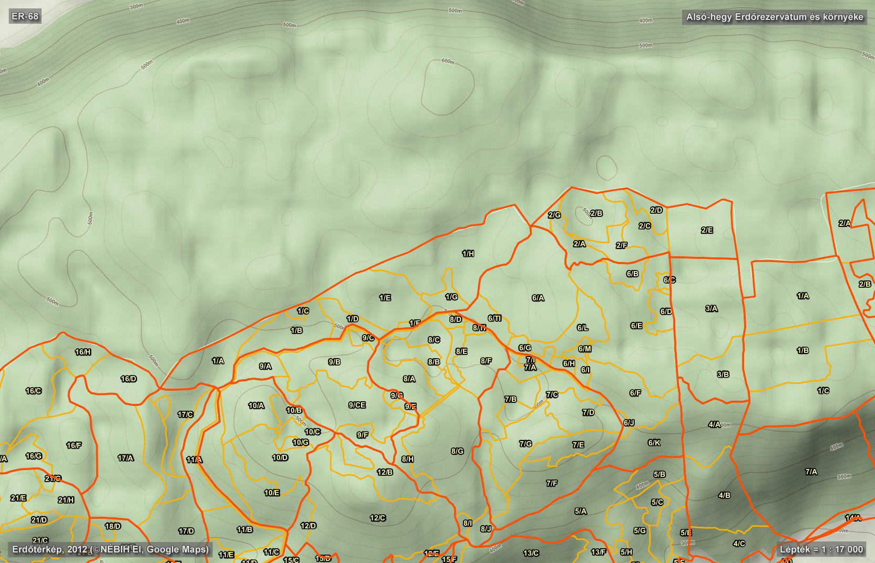Viewport: 875px width, 563px height.
Task: Click the Lépték = 1 : 17 000 scale label
Action: point(821,549)
